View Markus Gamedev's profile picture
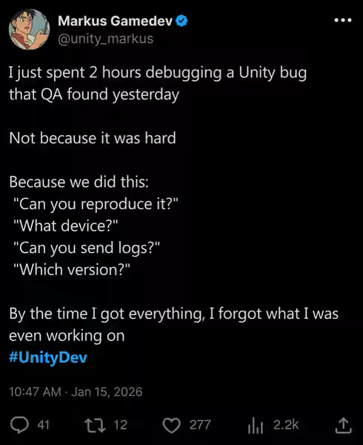 (x=30, y=29)
